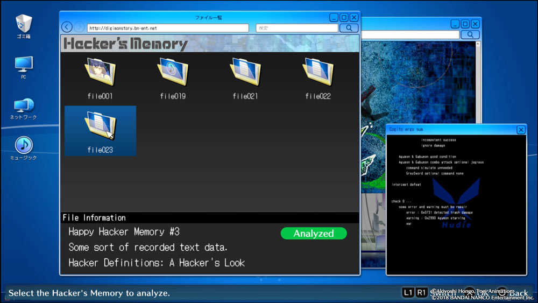Open the file019 music folder
Viewport: 538px width, 303px height.
(173, 74)
